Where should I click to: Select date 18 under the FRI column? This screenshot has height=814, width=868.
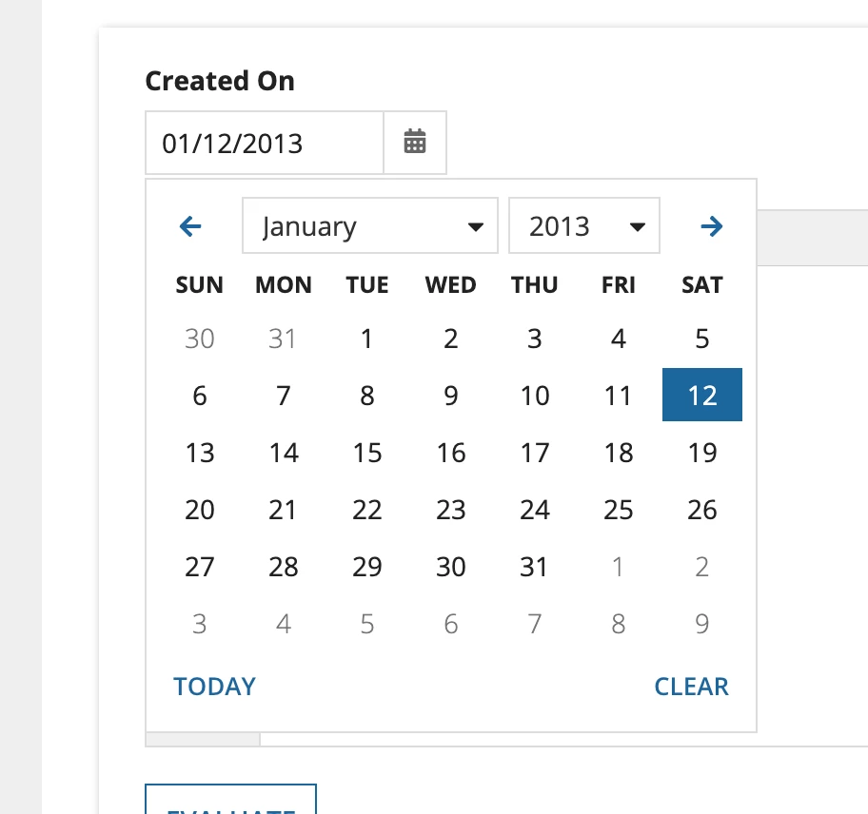point(619,453)
